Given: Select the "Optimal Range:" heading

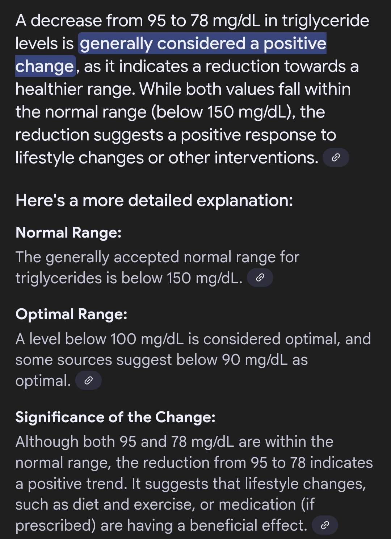Looking at the screenshot, I should point(71,314).
